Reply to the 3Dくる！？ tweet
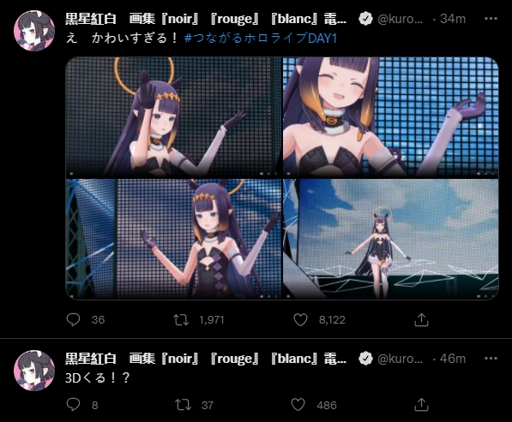 point(73,405)
